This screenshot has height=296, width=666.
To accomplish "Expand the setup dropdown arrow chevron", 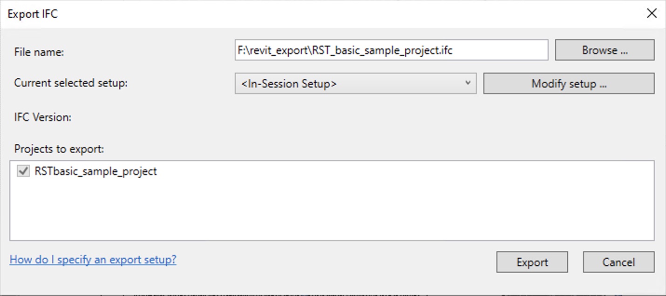I will (468, 83).
